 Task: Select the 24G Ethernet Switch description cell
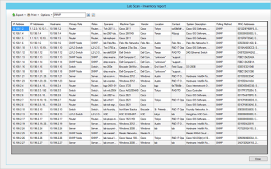pos(200,52)
